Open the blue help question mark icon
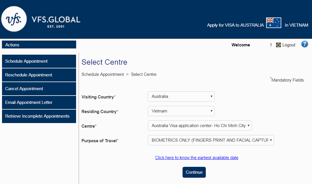The width and height of the screenshot is (312, 184). pyautogui.click(x=305, y=44)
